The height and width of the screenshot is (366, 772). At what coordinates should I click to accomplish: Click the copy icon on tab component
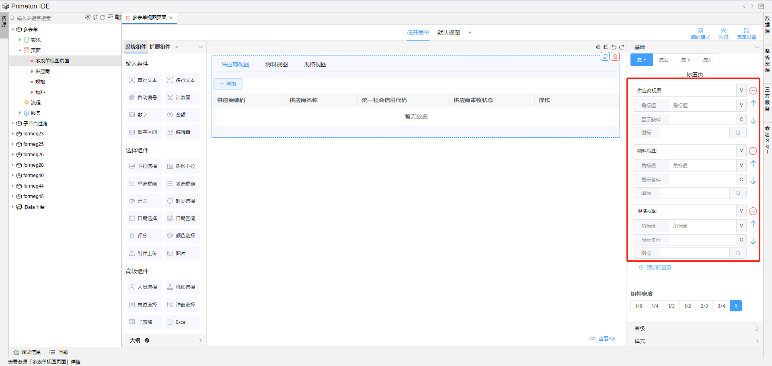click(x=605, y=57)
